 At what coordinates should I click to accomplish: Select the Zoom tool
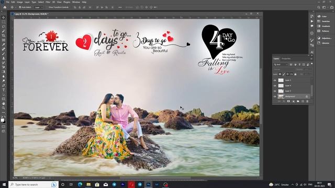coord(4,108)
